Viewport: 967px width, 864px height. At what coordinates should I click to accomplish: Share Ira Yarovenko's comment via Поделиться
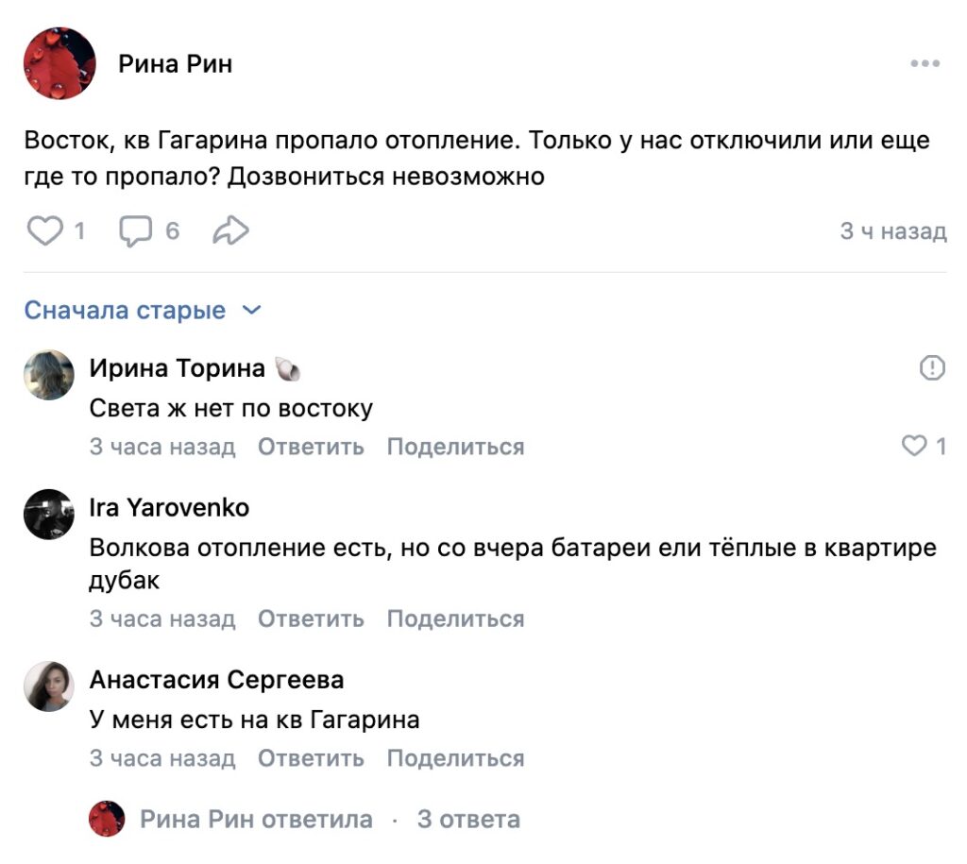pyautogui.click(x=454, y=618)
